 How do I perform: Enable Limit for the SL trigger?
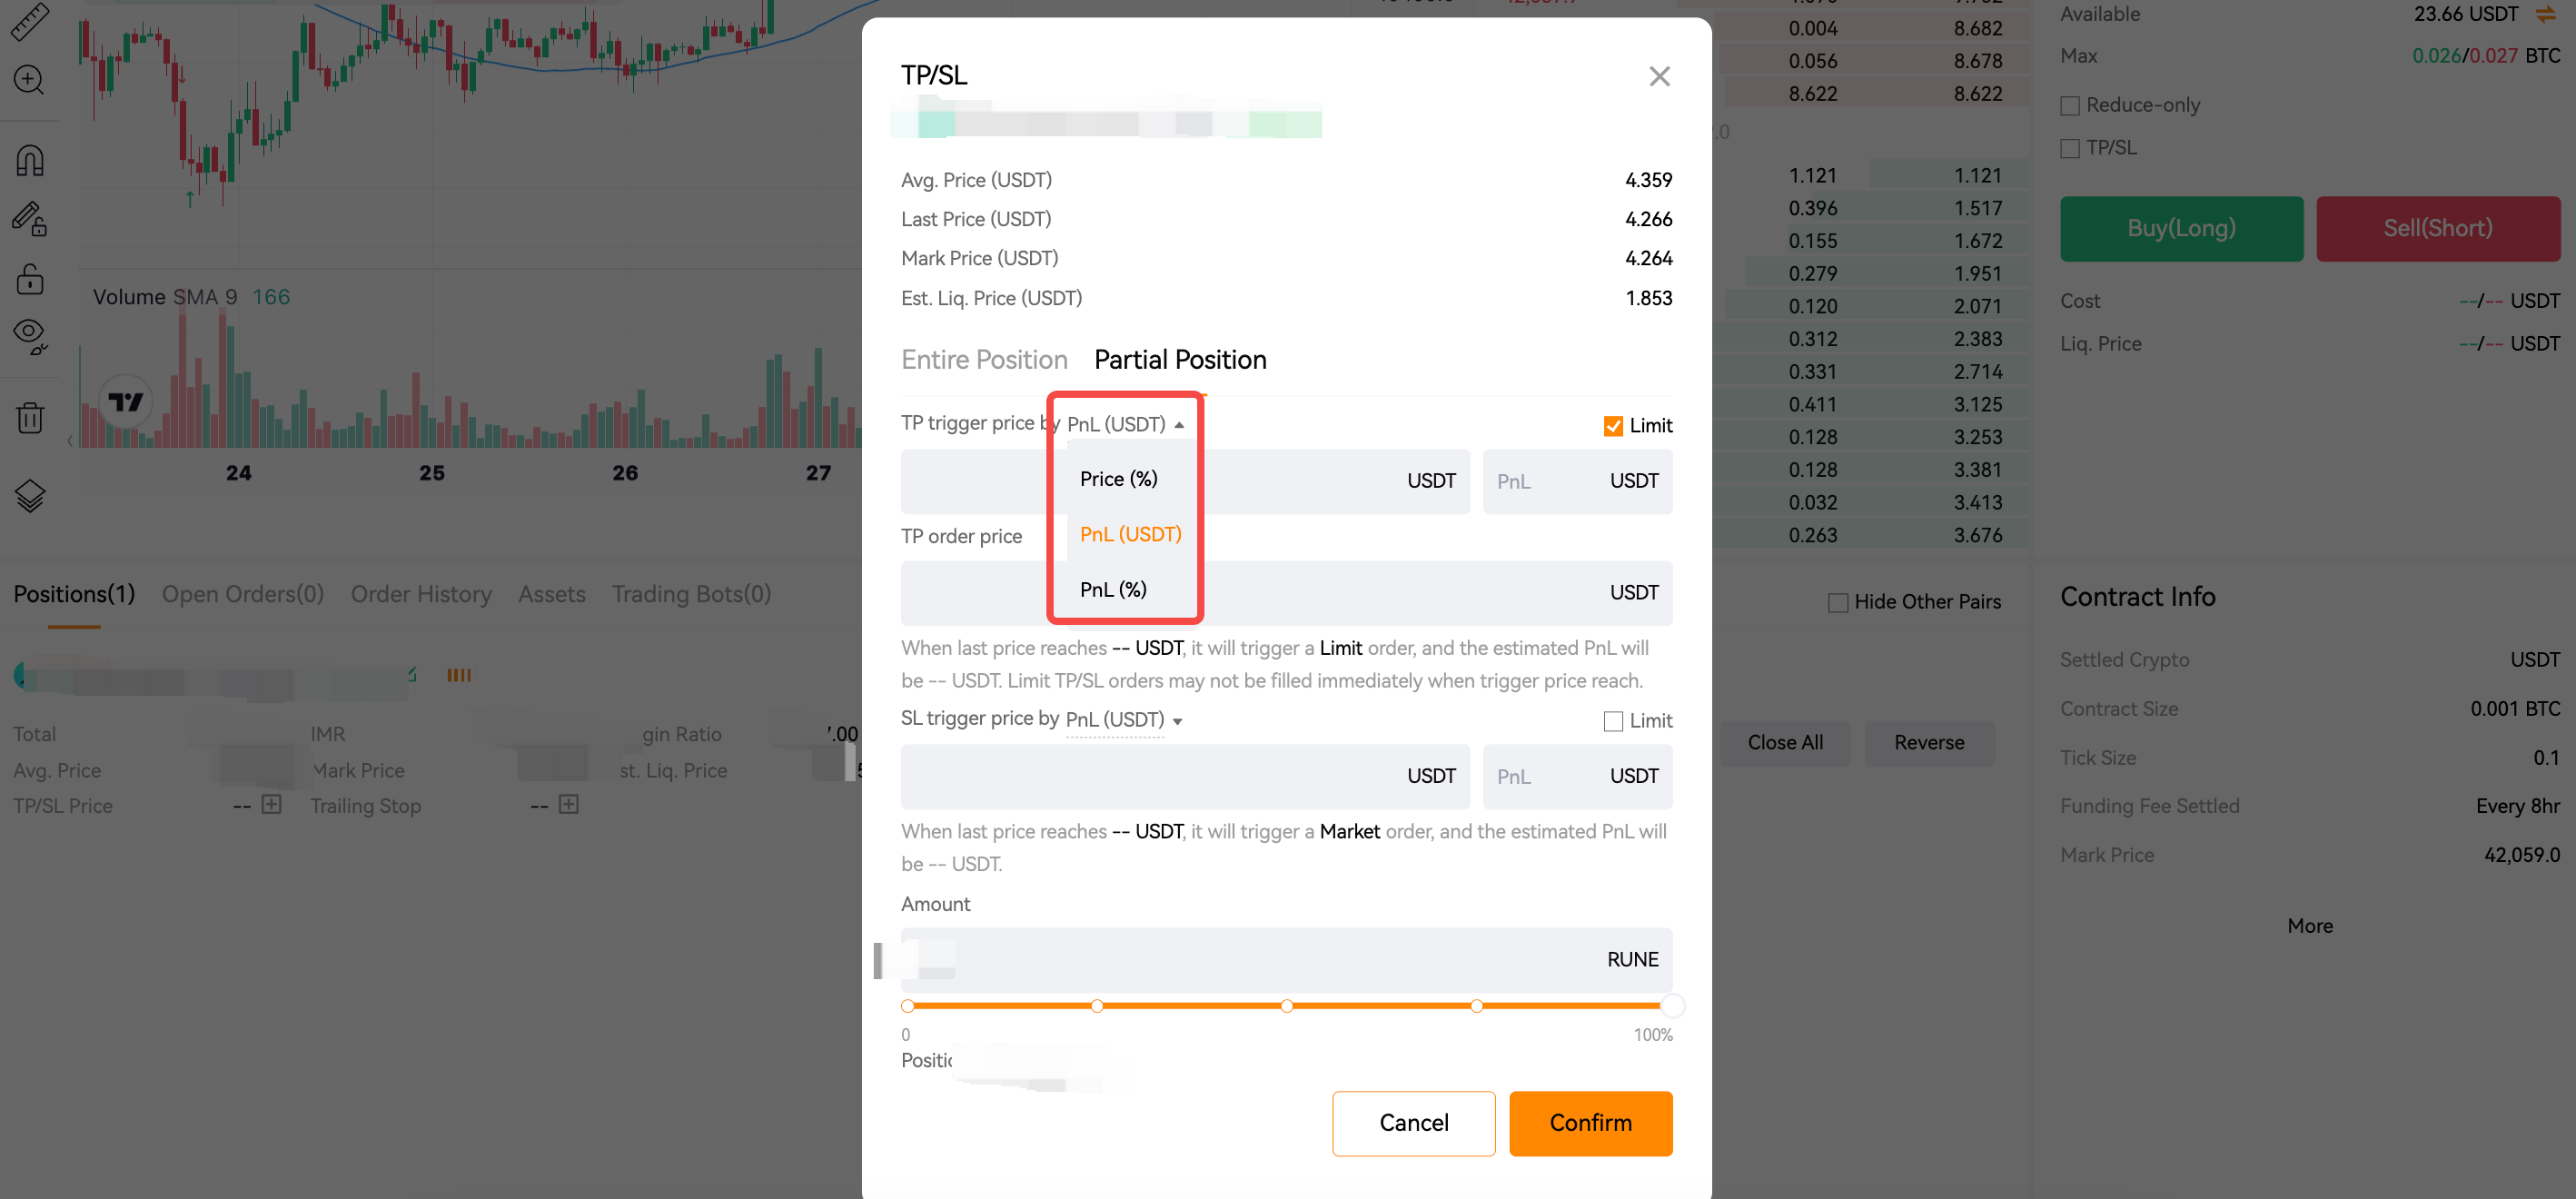click(x=1612, y=720)
